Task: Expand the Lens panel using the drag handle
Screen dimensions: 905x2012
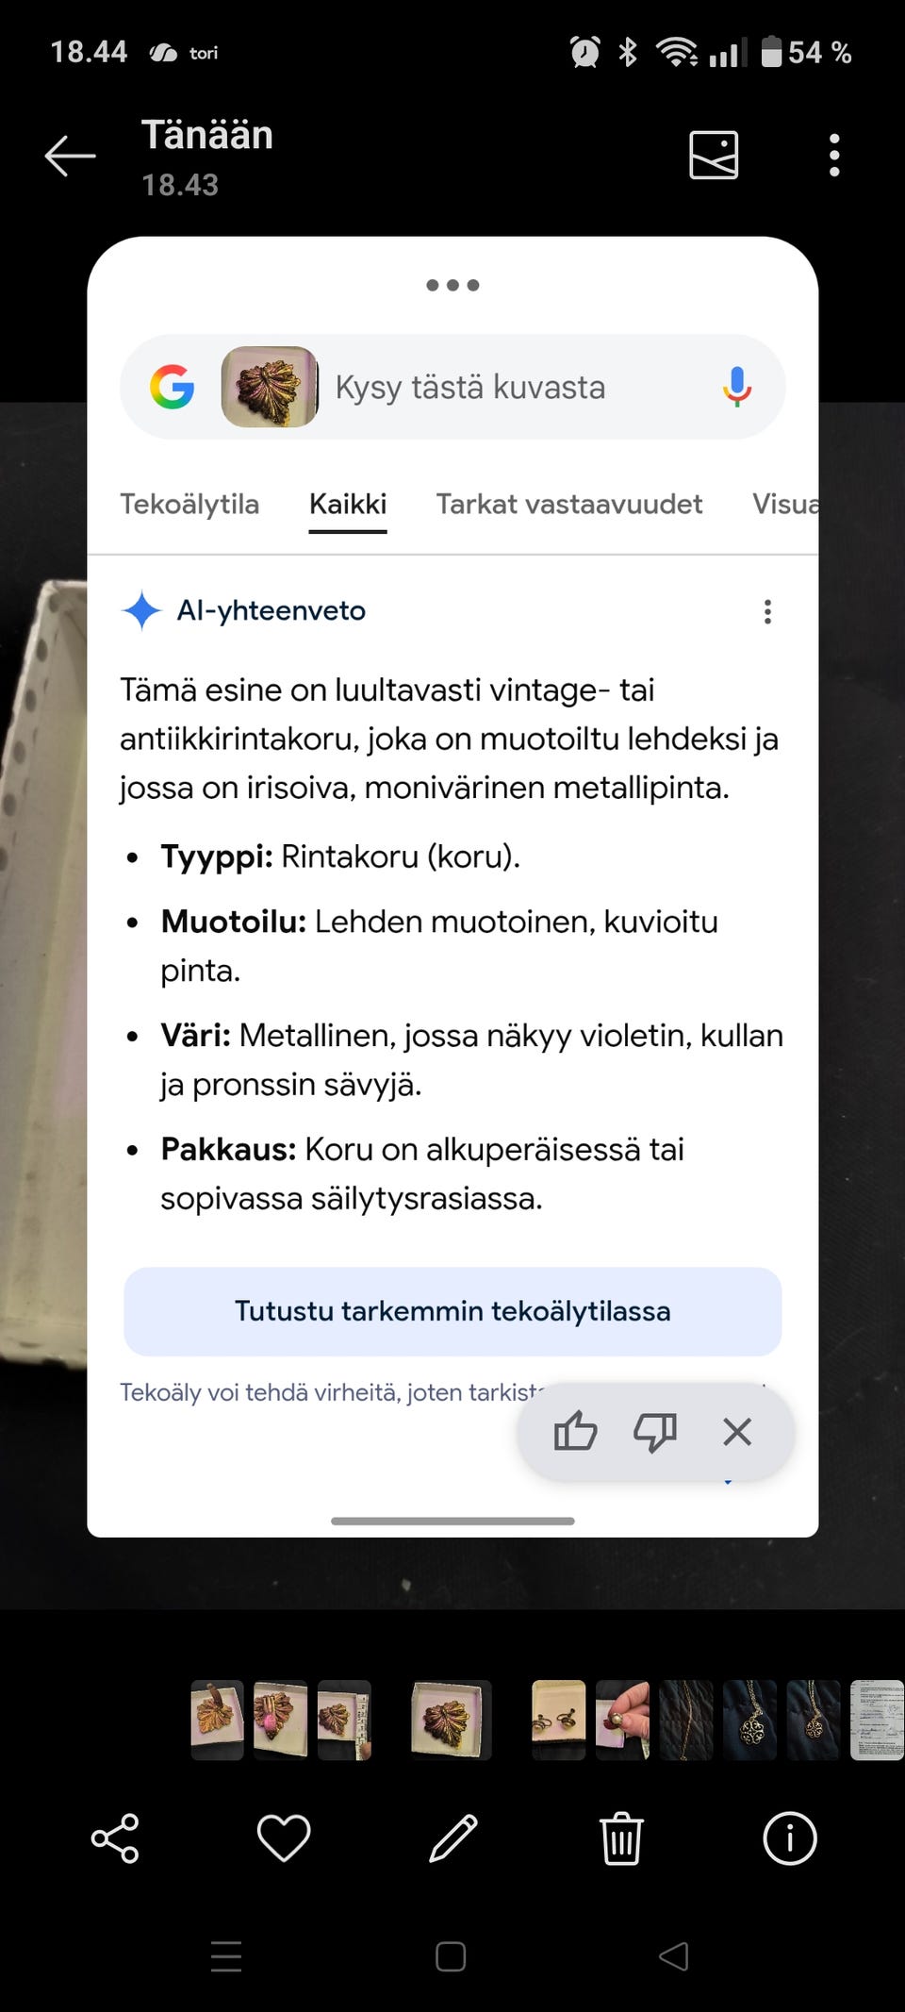Action: 452,285
